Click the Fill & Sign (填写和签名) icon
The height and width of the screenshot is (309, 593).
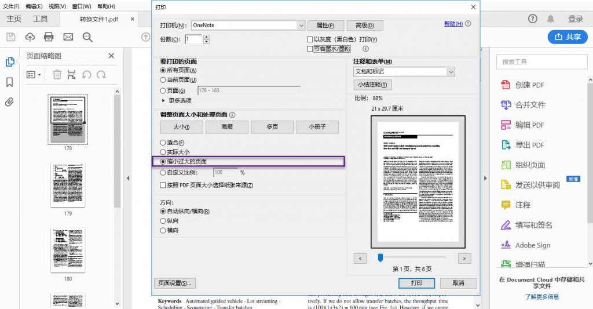pos(506,225)
